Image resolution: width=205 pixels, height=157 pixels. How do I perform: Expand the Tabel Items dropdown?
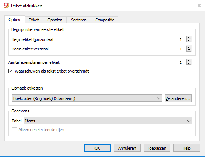tap(108, 121)
